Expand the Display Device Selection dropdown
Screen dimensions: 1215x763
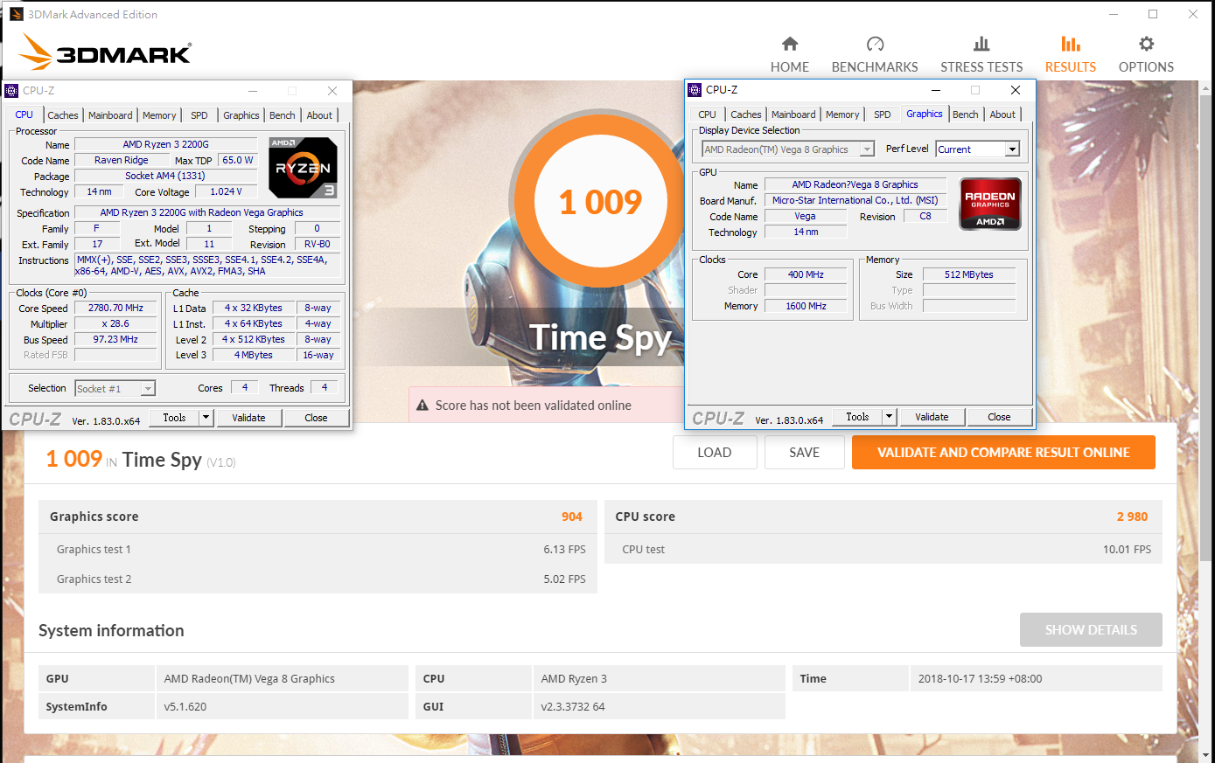pos(867,149)
